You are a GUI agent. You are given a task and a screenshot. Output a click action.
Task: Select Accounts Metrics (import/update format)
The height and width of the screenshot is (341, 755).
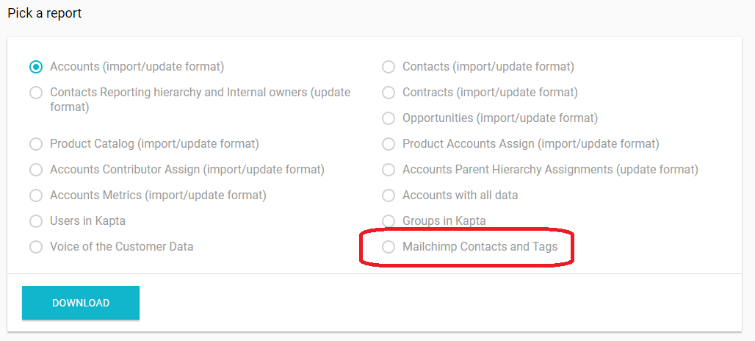36,195
